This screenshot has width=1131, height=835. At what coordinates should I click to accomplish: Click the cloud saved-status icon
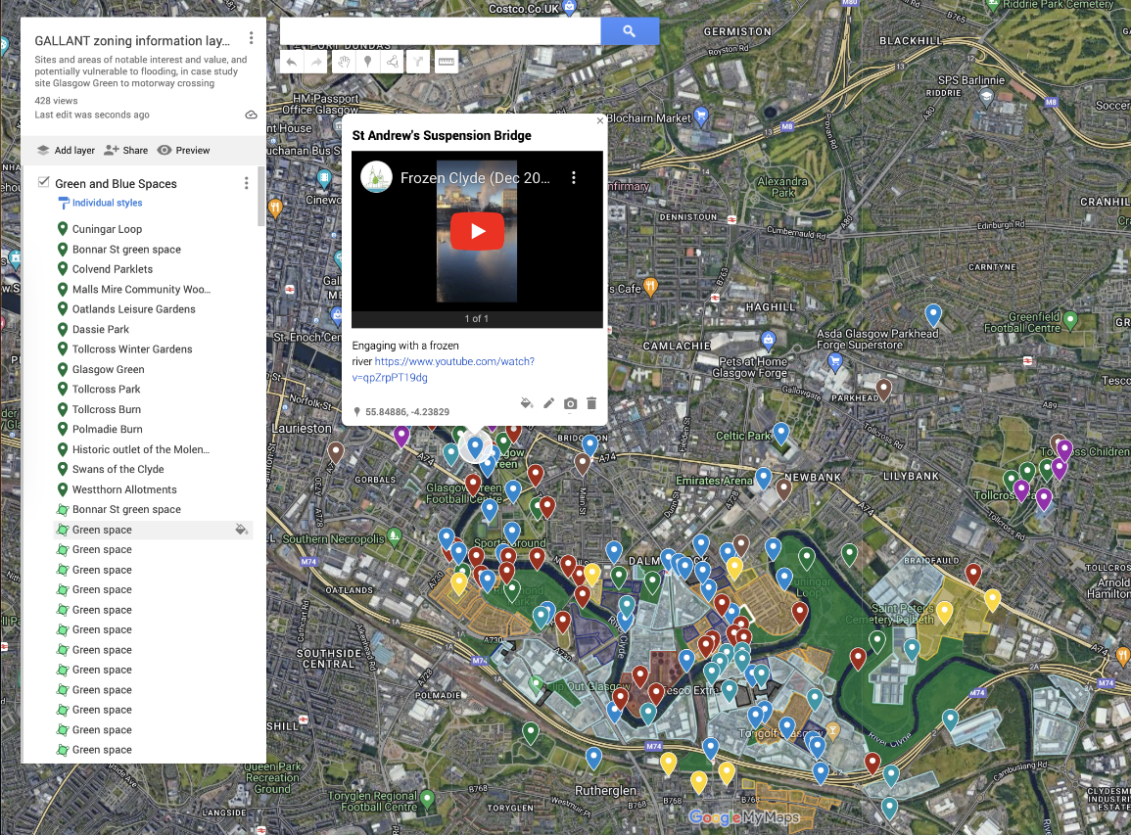click(x=251, y=115)
